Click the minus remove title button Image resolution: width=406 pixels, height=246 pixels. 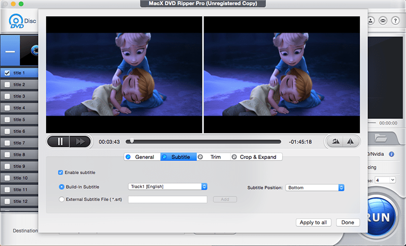(10, 51)
